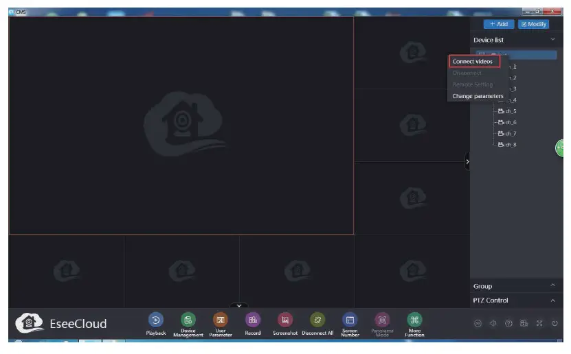This screenshot has width=571, height=354.
Task: Open User Parameter settings
Action: [221, 320]
